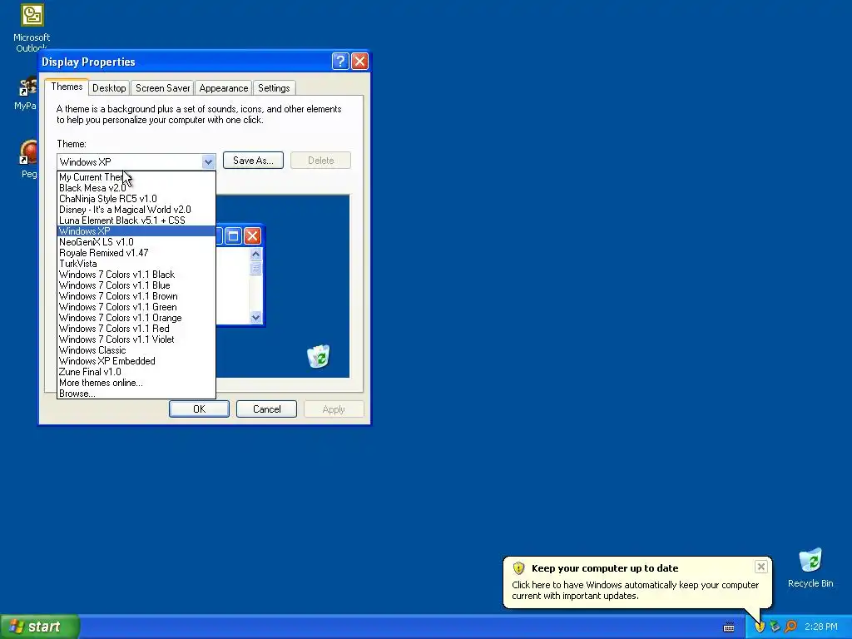Go to the Settings tab
The height and width of the screenshot is (639, 852).
(x=274, y=88)
